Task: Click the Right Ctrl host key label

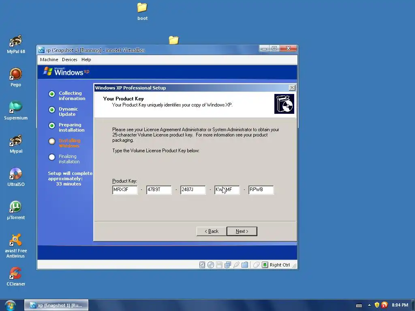Action: 280,265
